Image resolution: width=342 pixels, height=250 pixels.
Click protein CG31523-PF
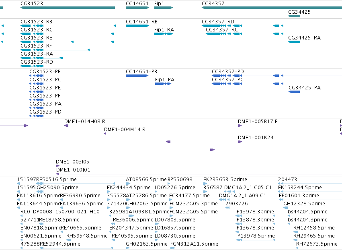[x=37, y=100]
